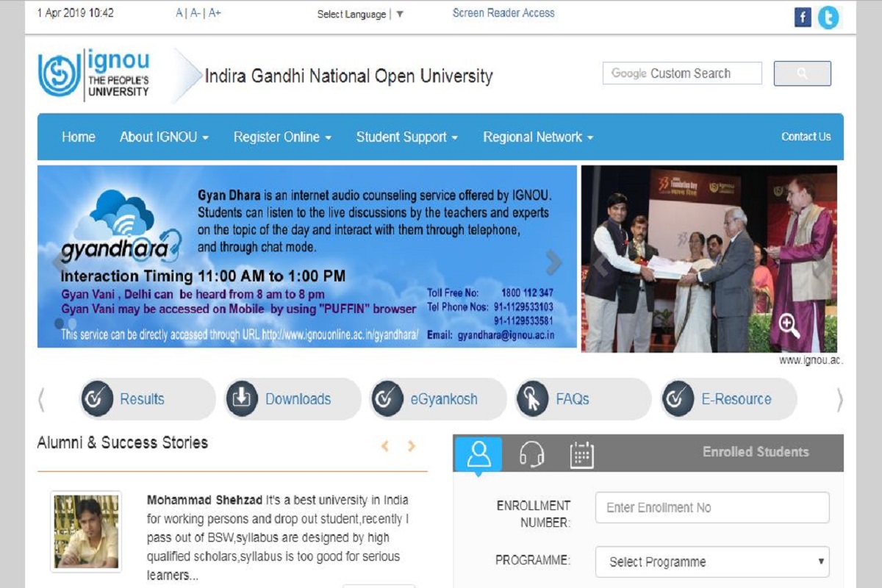Click Indira Gandhi National Open University title
Screen dimensions: 882x588
348,76
